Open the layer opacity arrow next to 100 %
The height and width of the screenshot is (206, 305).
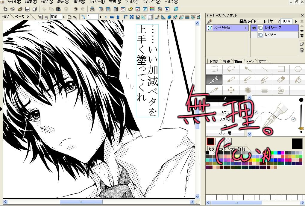(x=296, y=21)
